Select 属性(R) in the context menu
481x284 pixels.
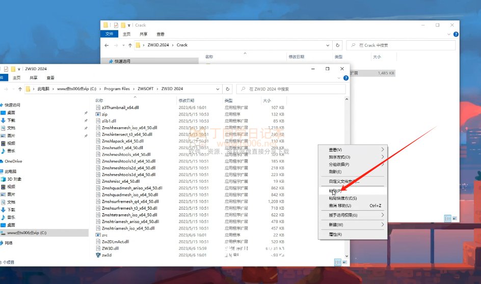click(x=336, y=234)
